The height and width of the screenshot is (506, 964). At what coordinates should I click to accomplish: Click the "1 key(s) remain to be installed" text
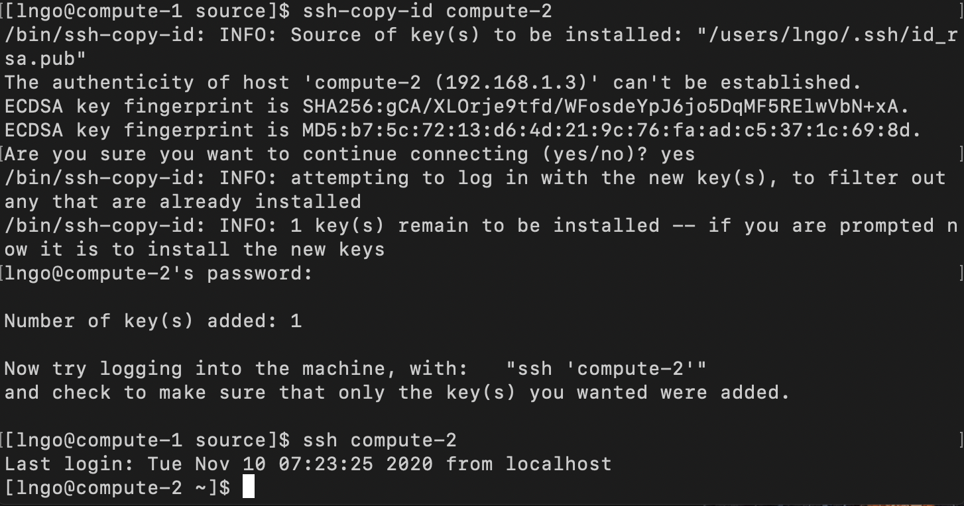tap(475, 226)
